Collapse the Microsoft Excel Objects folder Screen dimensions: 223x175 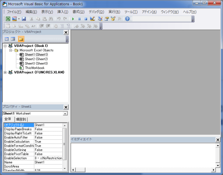pos(11,50)
